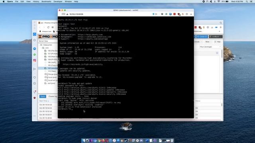The image size is (255, 143).
Task: Open the player arrow icon in Opera sidebar
Action: click(35, 69)
